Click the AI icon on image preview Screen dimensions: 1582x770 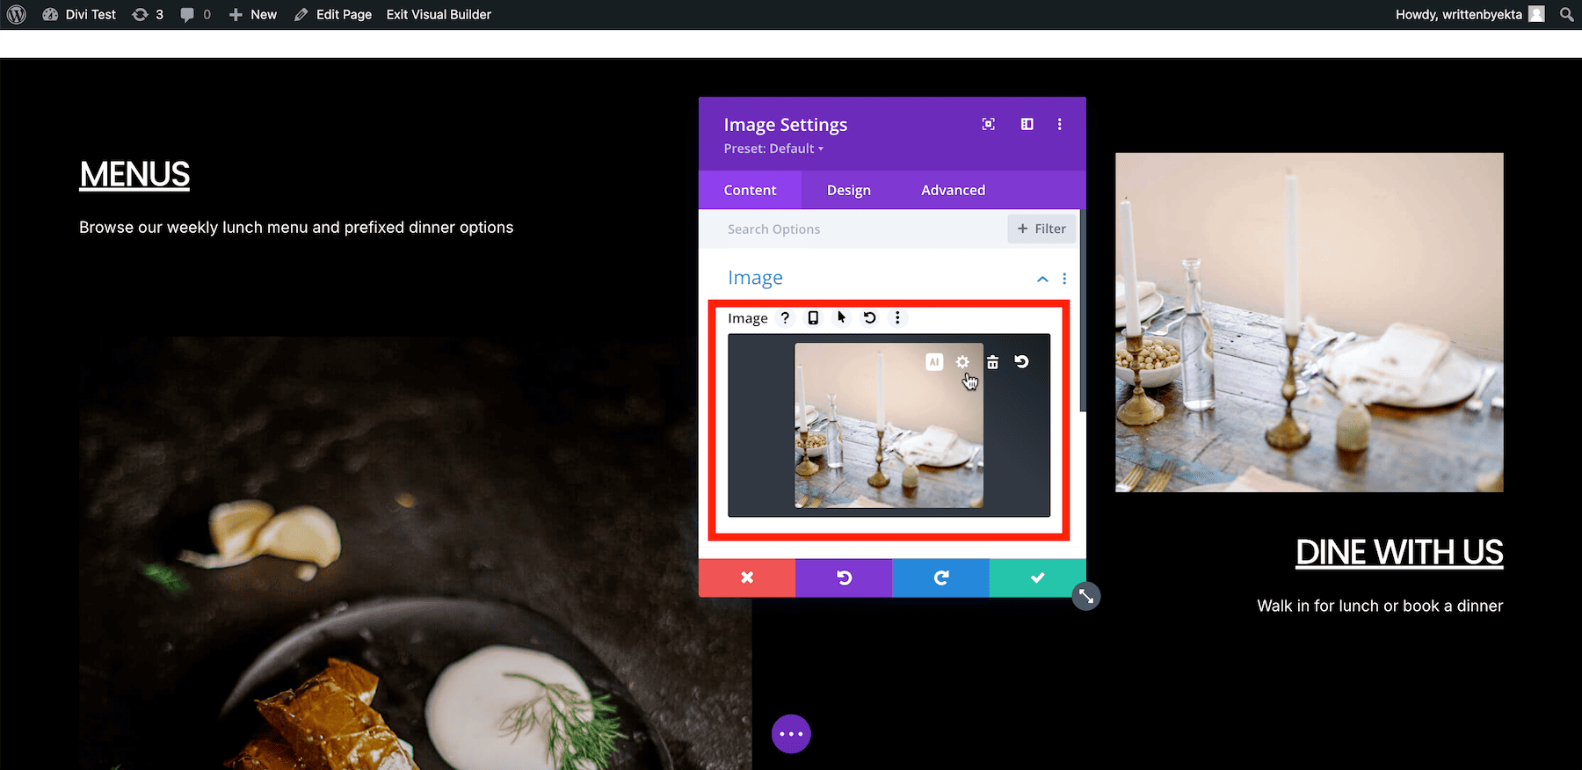click(x=934, y=361)
